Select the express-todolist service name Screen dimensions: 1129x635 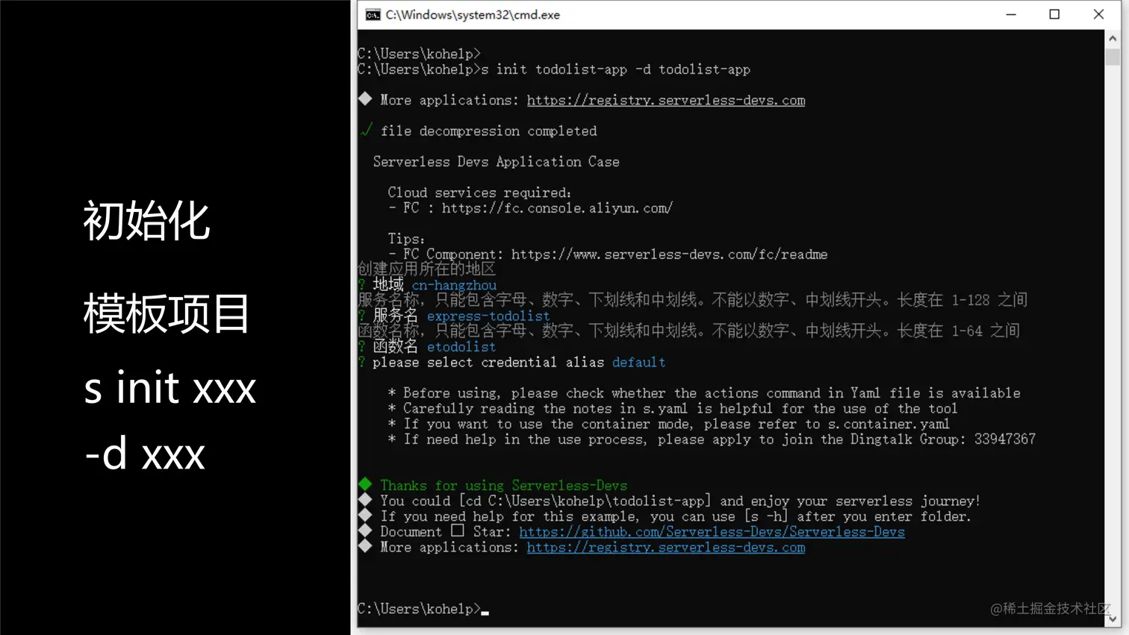488,316
